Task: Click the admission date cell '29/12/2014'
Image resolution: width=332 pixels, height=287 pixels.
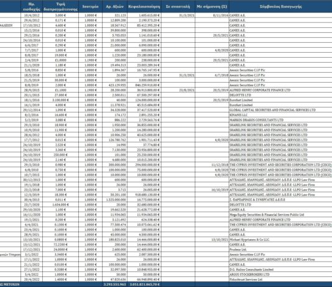Action: [32, 110]
